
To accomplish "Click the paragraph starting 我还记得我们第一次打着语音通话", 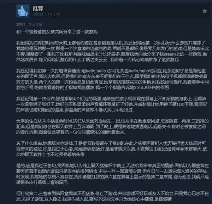I will [x=112, y=79].
